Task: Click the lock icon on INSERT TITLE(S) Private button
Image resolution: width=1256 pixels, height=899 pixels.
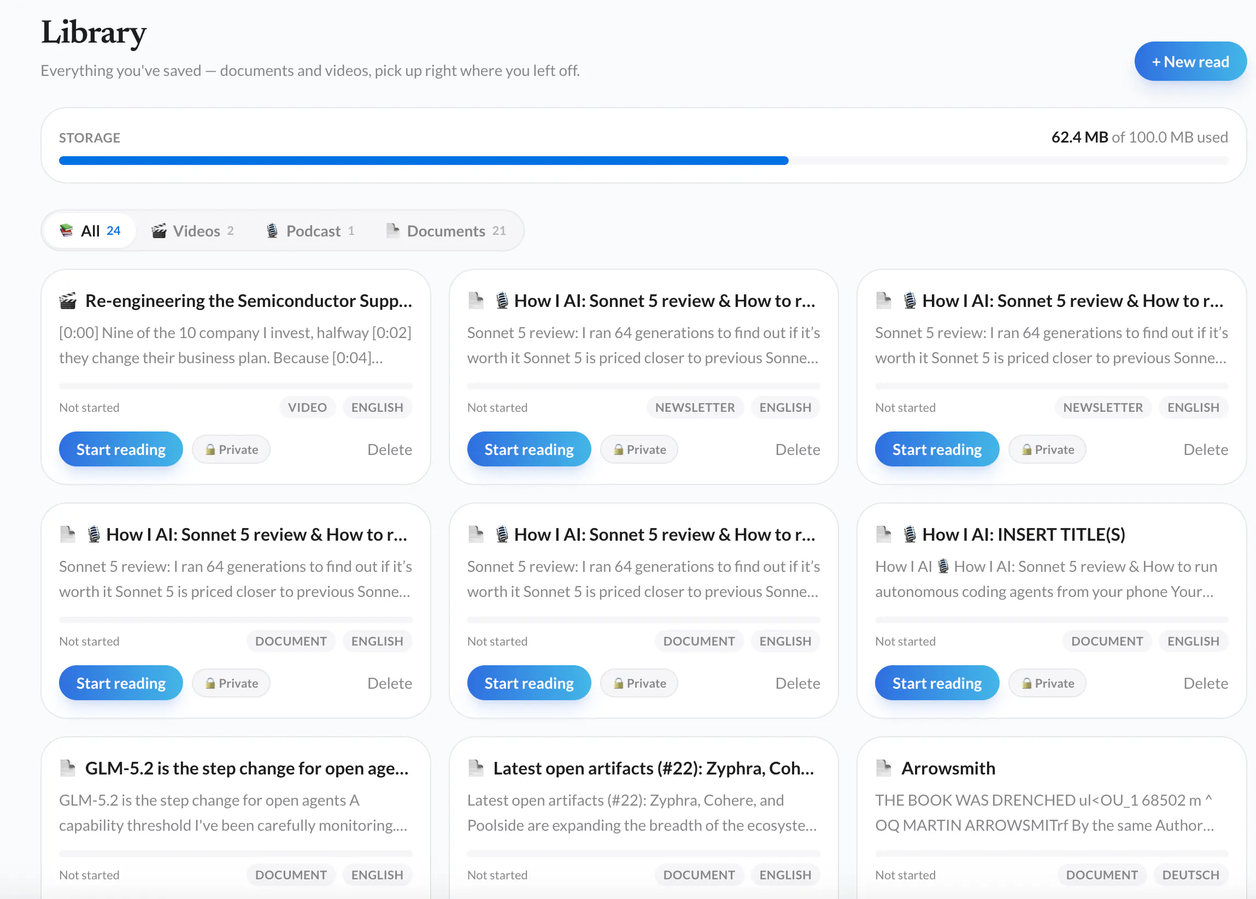Action: [x=1026, y=683]
